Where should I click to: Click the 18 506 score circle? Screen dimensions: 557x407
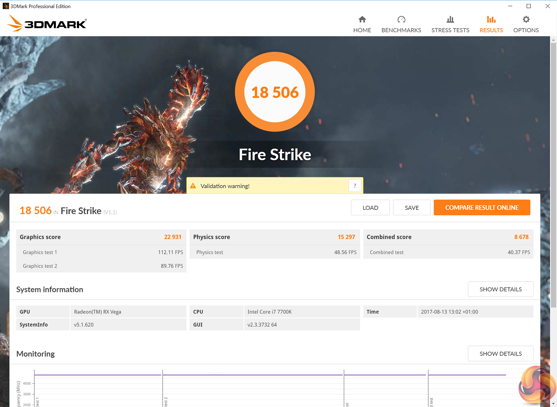point(275,92)
